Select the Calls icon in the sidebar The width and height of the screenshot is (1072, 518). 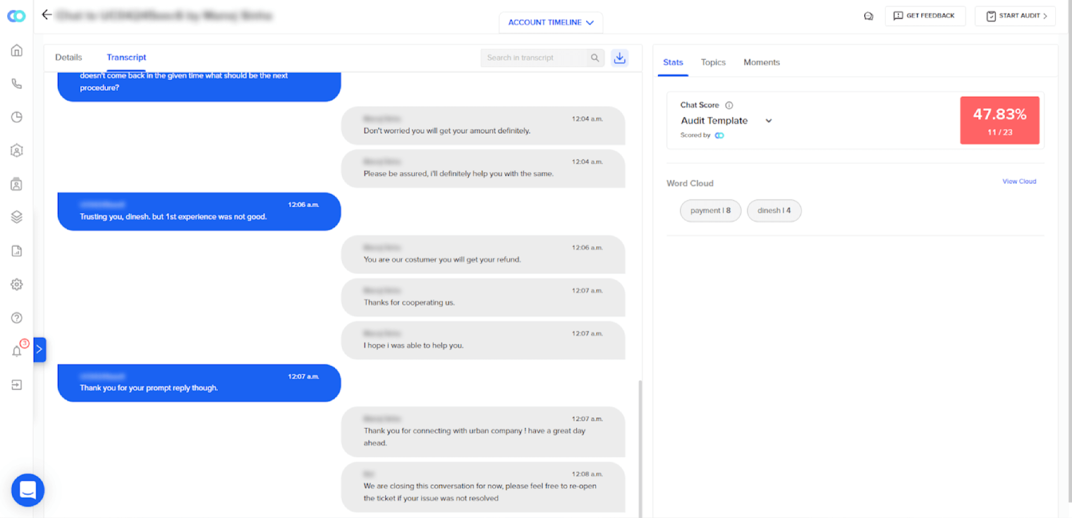pyautogui.click(x=17, y=84)
